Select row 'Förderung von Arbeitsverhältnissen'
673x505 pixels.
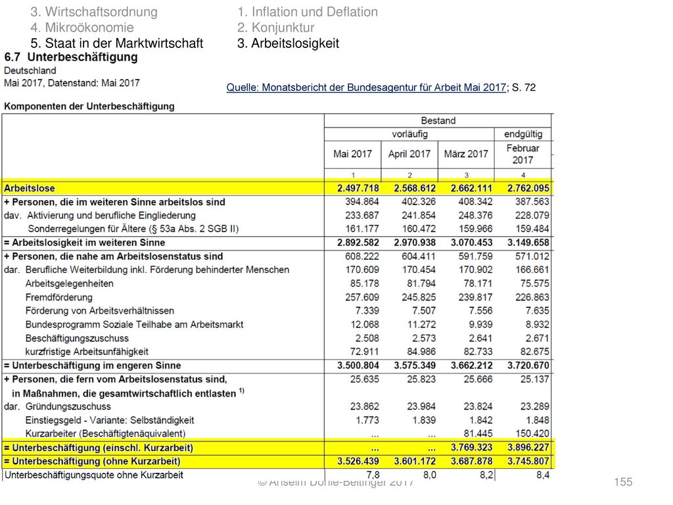point(100,310)
